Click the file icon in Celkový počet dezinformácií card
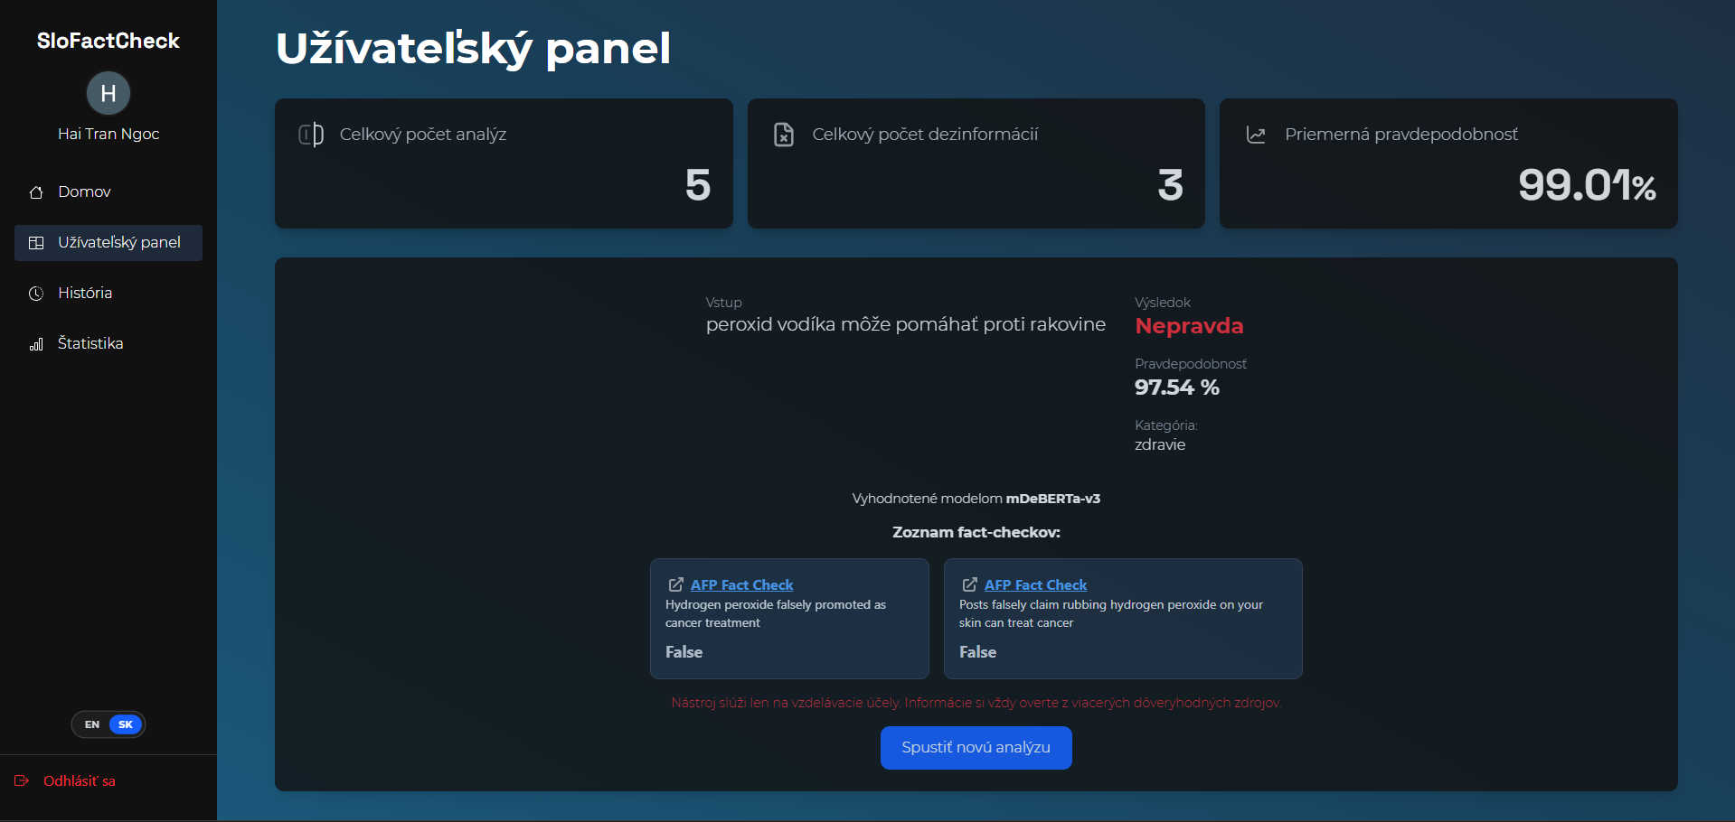The width and height of the screenshot is (1735, 822). click(x=784, y=135)
